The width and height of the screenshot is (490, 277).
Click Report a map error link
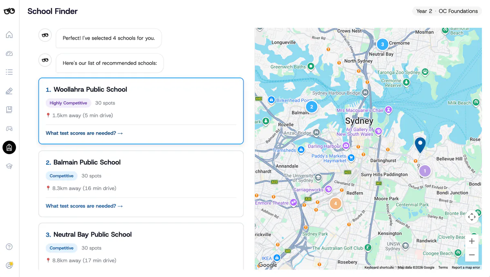point(466,268)
